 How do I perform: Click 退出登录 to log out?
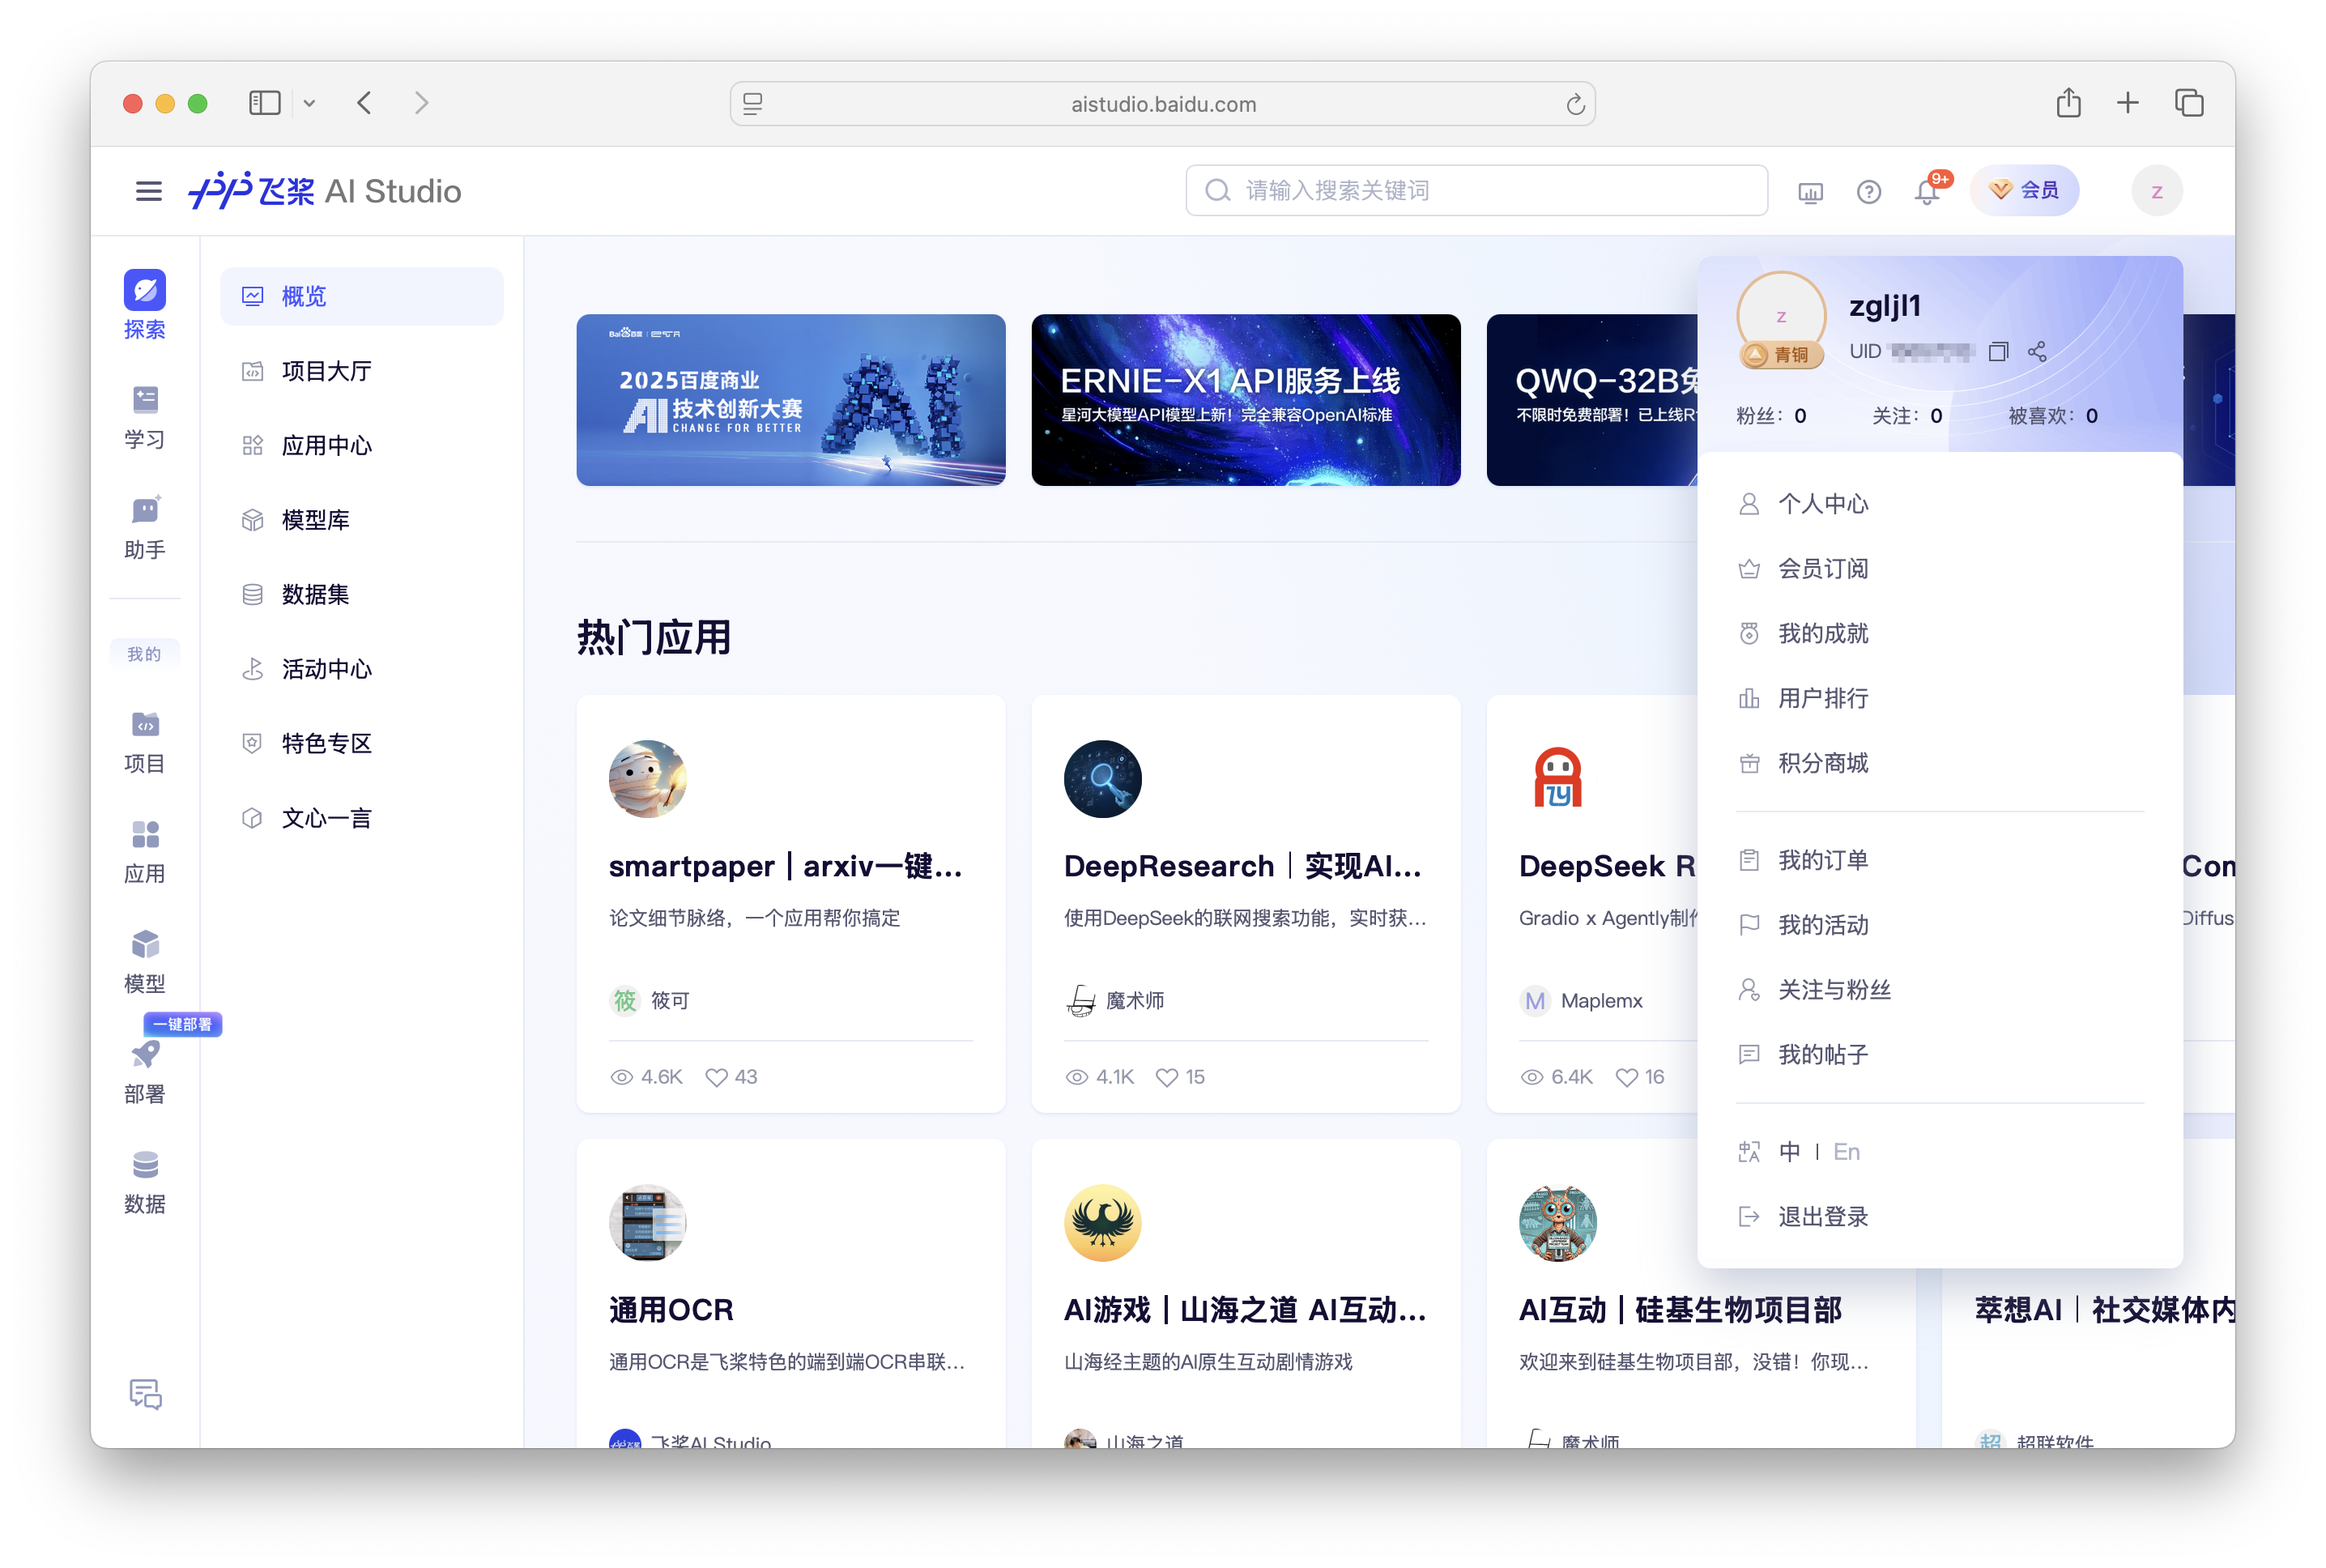click(x=1822, y=1216)
